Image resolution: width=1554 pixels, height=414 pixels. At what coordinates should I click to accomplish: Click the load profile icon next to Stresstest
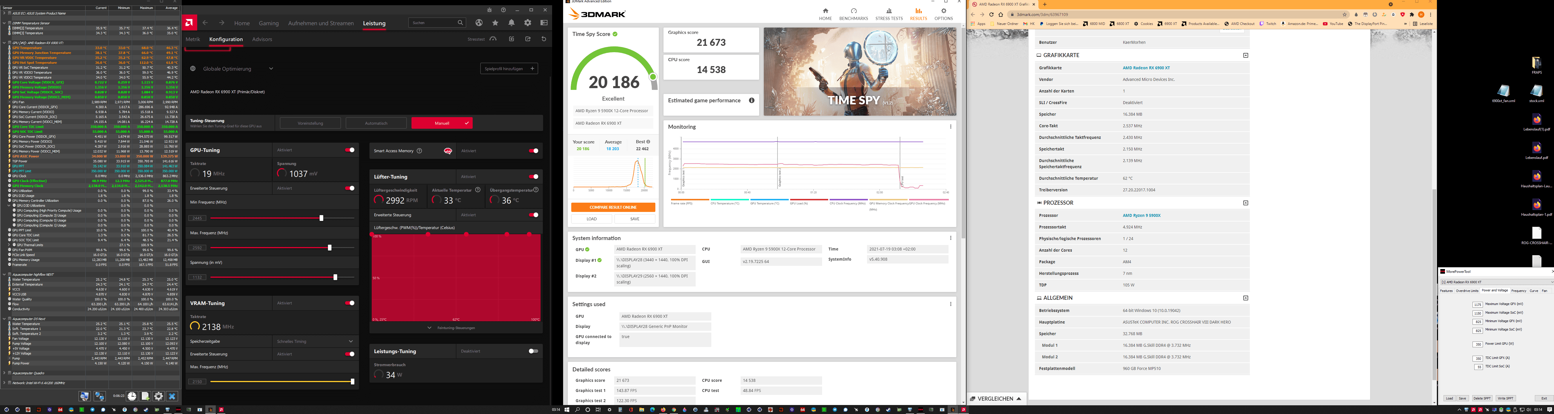pos(512,39)
